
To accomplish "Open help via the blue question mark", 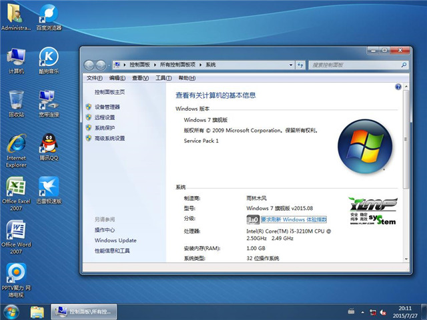I will 398,87.
